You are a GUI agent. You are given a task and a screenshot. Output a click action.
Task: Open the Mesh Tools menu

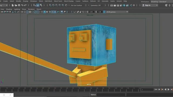pos(58,1)
